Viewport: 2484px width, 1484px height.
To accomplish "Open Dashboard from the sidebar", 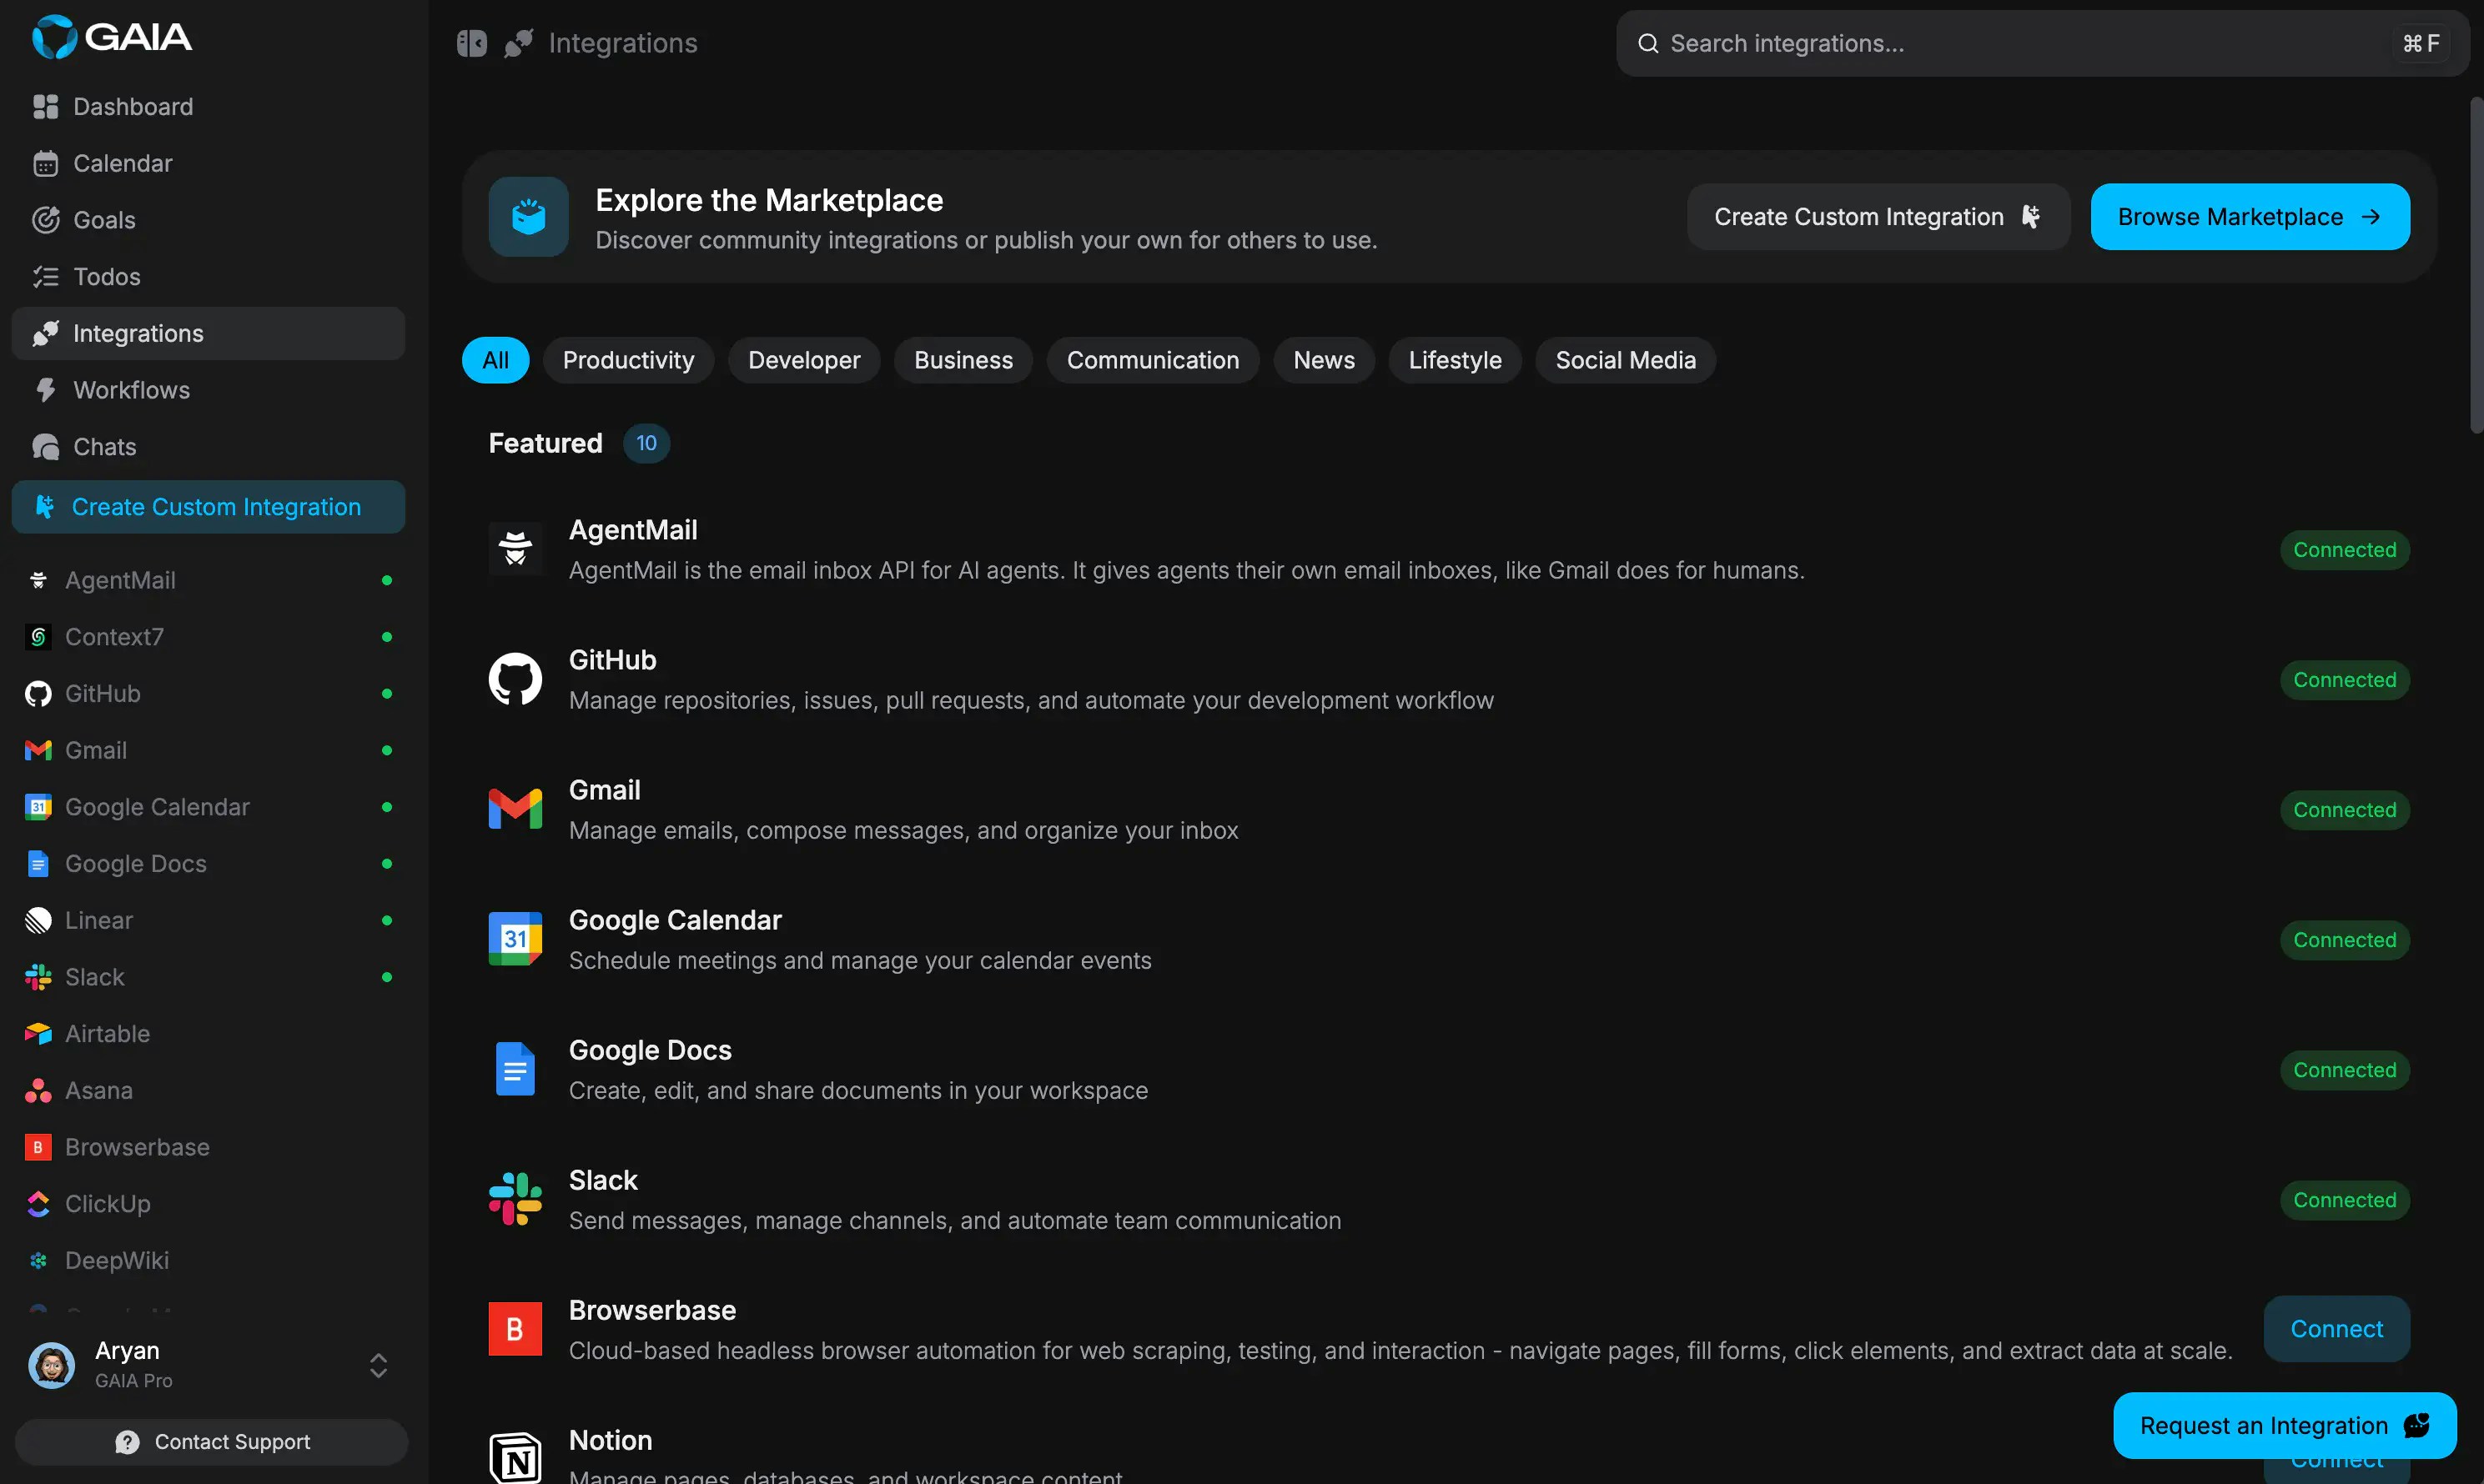I will (x=132, y=107).
